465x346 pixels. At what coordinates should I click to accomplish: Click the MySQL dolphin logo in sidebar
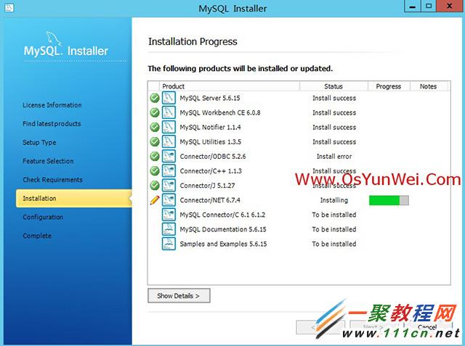[54, 38]
